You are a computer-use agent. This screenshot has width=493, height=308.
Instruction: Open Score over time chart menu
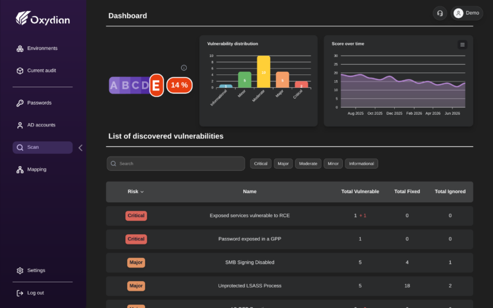pyautogui.click(x=462, y=45)
